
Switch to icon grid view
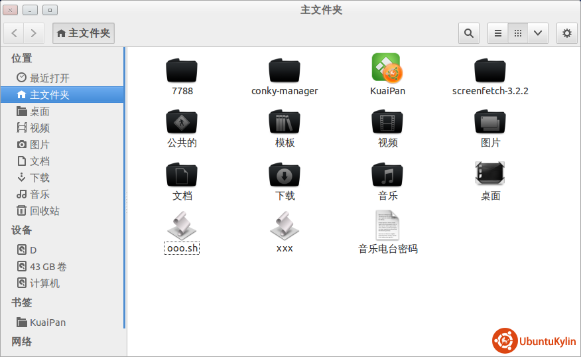pos(518,33)
